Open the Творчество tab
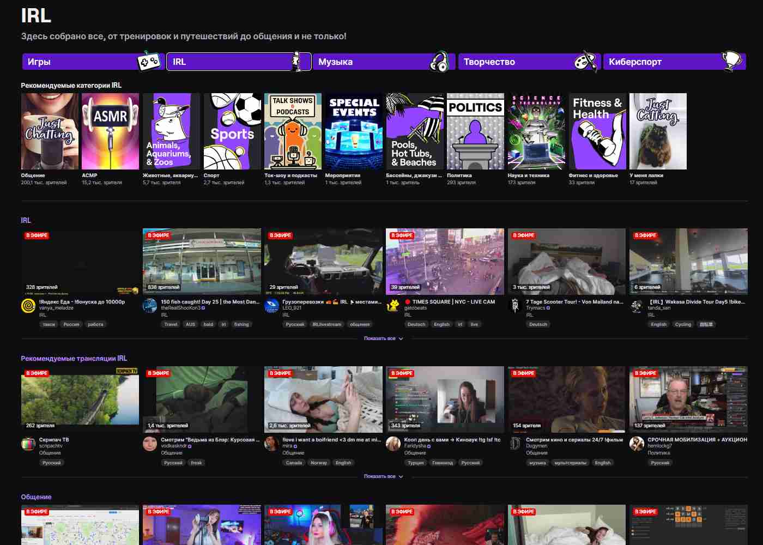The width and height of the screenshot is (763, 545). click(529, 62)
